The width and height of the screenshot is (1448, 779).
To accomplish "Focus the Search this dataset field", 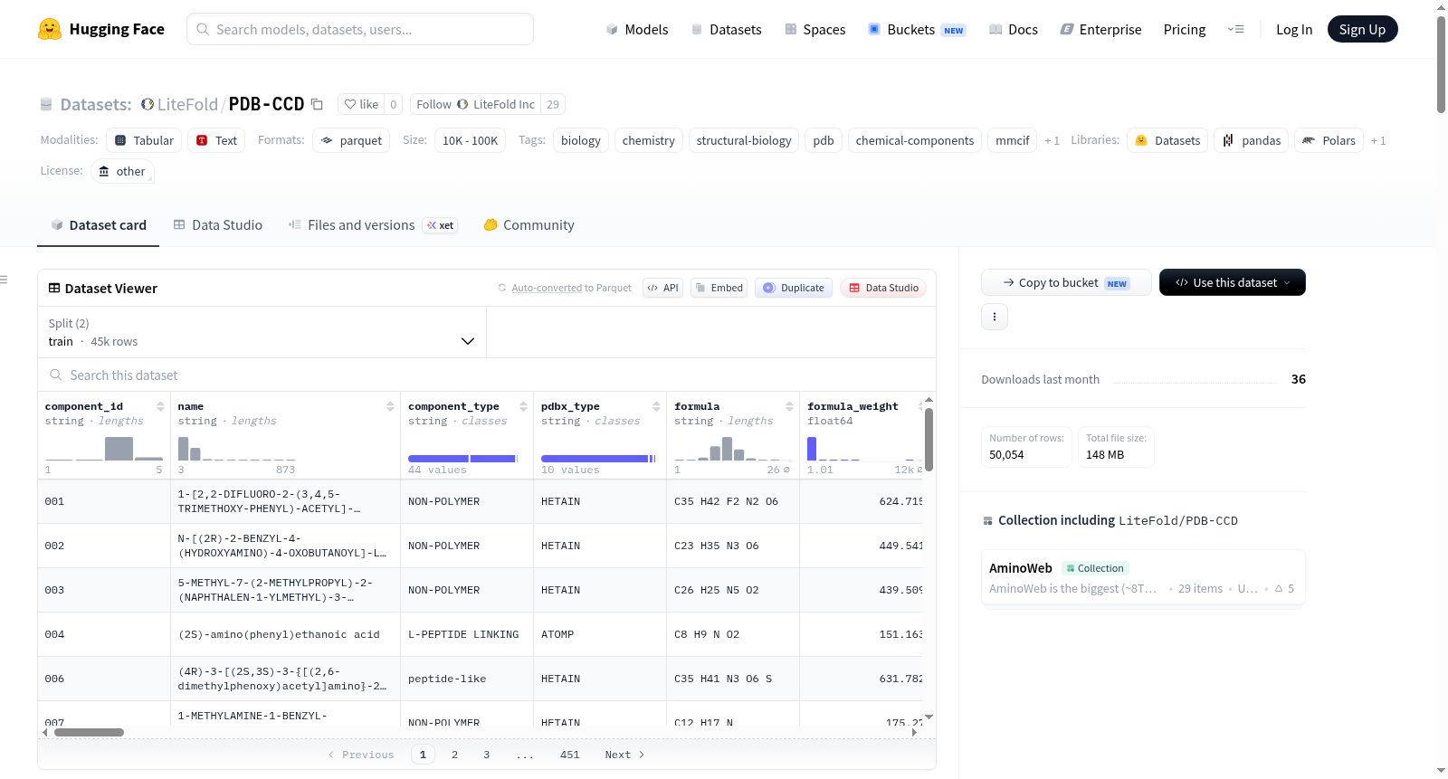I will click(x=487, y=375).
